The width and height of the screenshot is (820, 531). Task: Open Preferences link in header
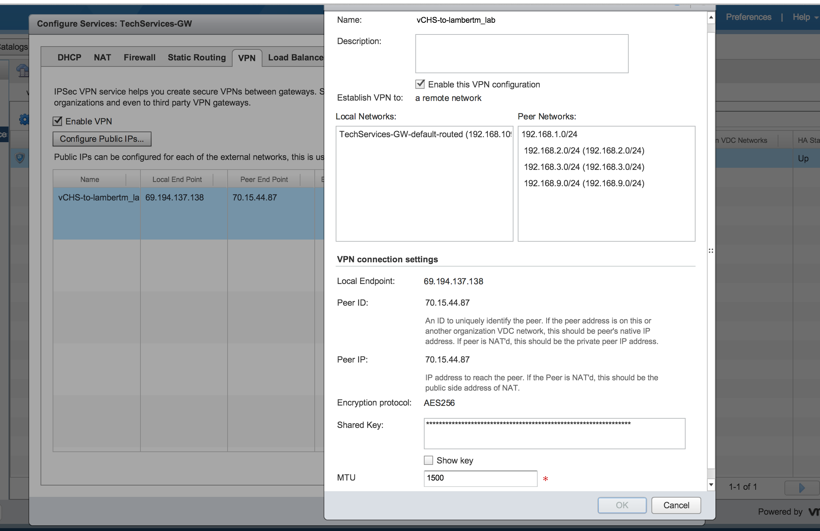point(748,17)
